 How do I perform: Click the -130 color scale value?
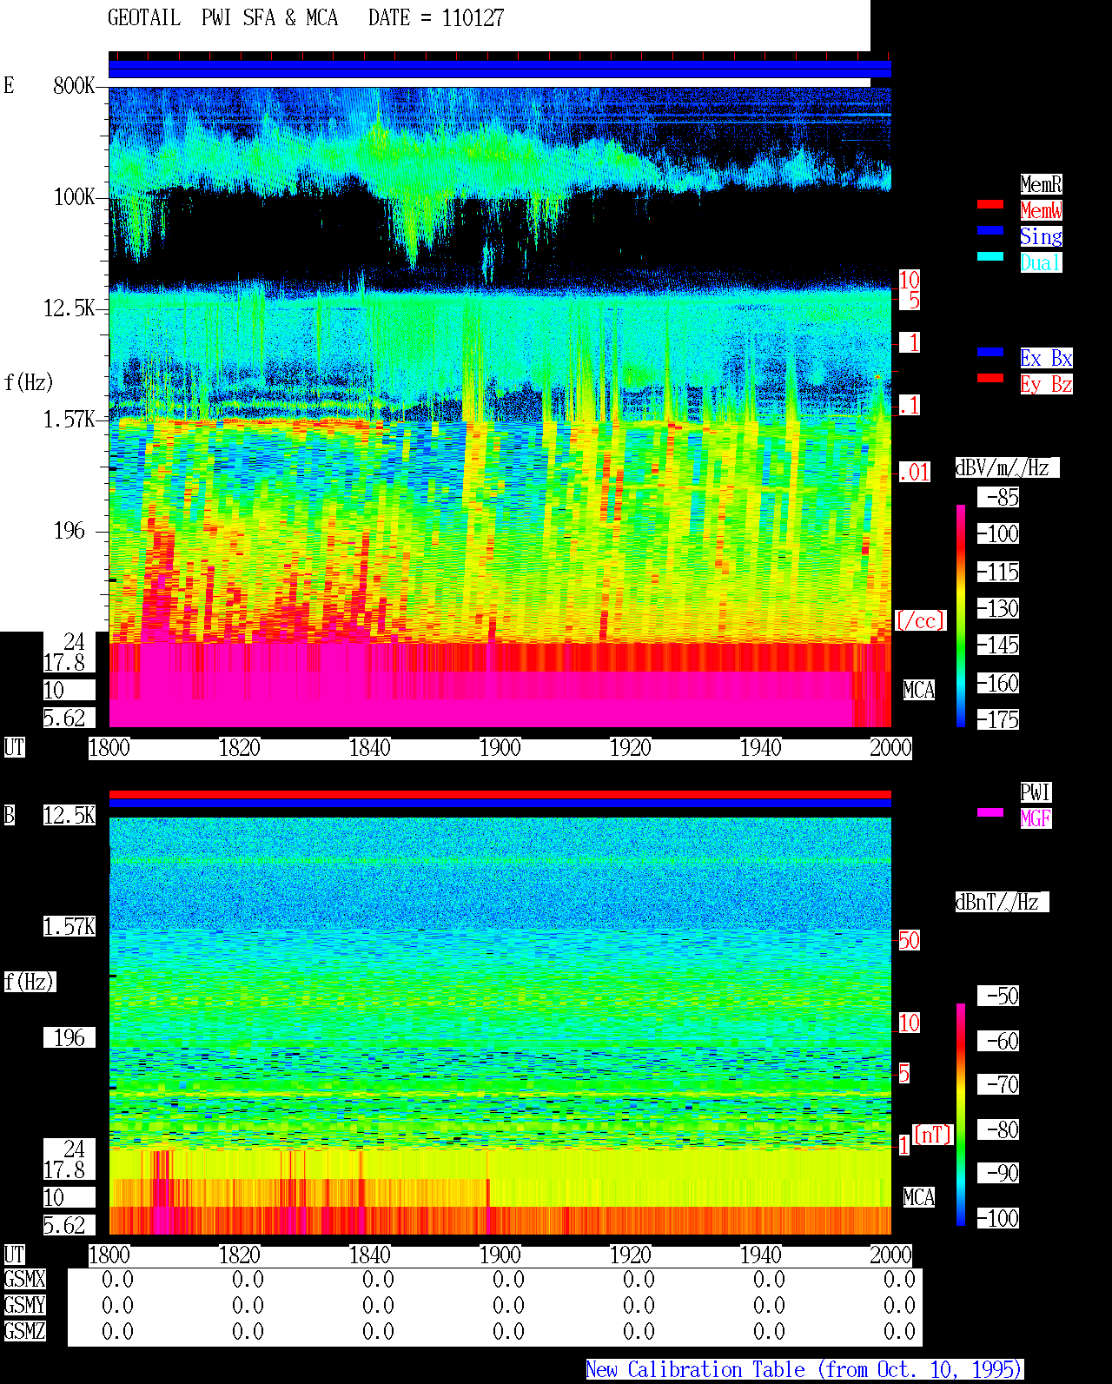[x=998, y=608]
